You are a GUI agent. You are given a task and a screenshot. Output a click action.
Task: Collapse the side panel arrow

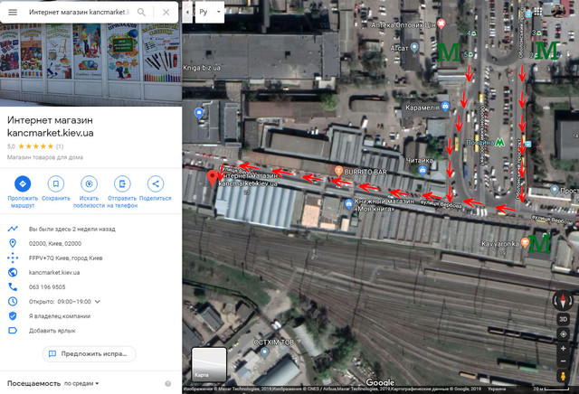pyautogui.click(x=187, y=12)
